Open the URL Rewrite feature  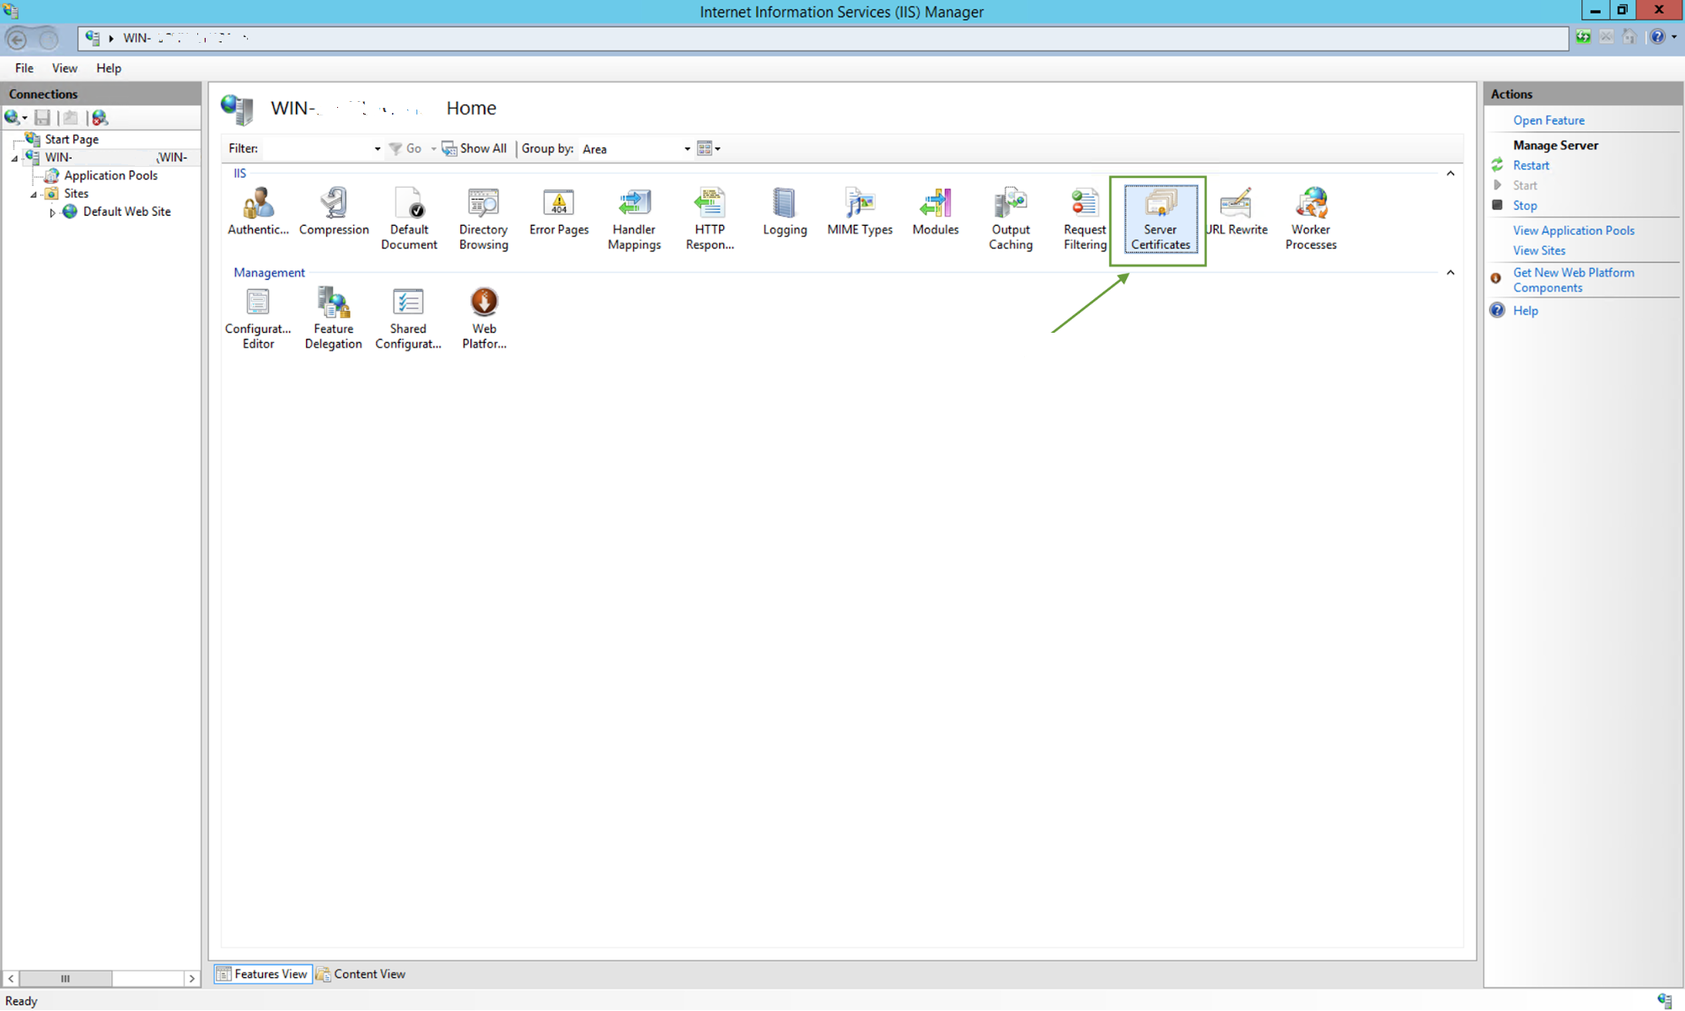[1236, 211]
